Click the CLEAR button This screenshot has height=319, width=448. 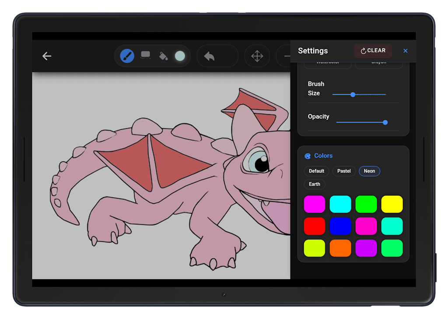[373, 51]
